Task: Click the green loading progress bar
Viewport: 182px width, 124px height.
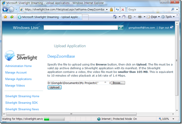Action: tap(54, 119)
